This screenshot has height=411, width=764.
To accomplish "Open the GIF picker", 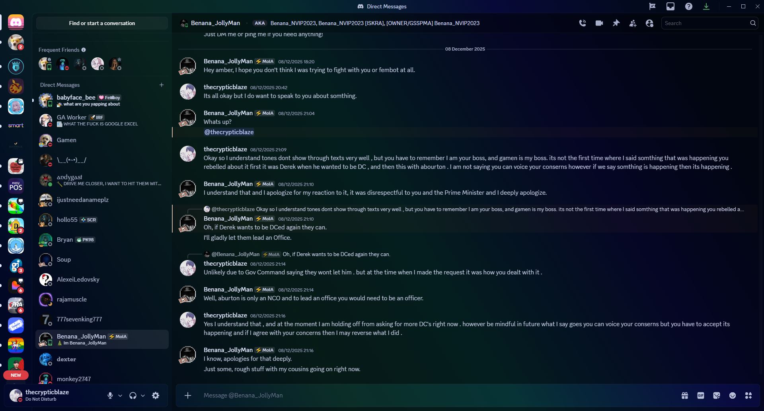I will click(701, 395).
